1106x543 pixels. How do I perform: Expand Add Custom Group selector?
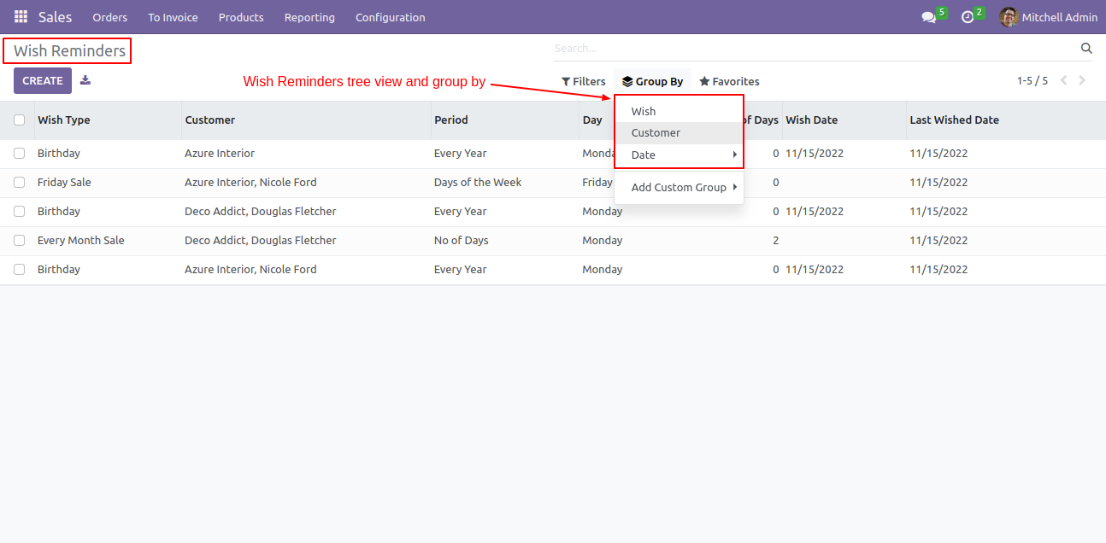679,188
